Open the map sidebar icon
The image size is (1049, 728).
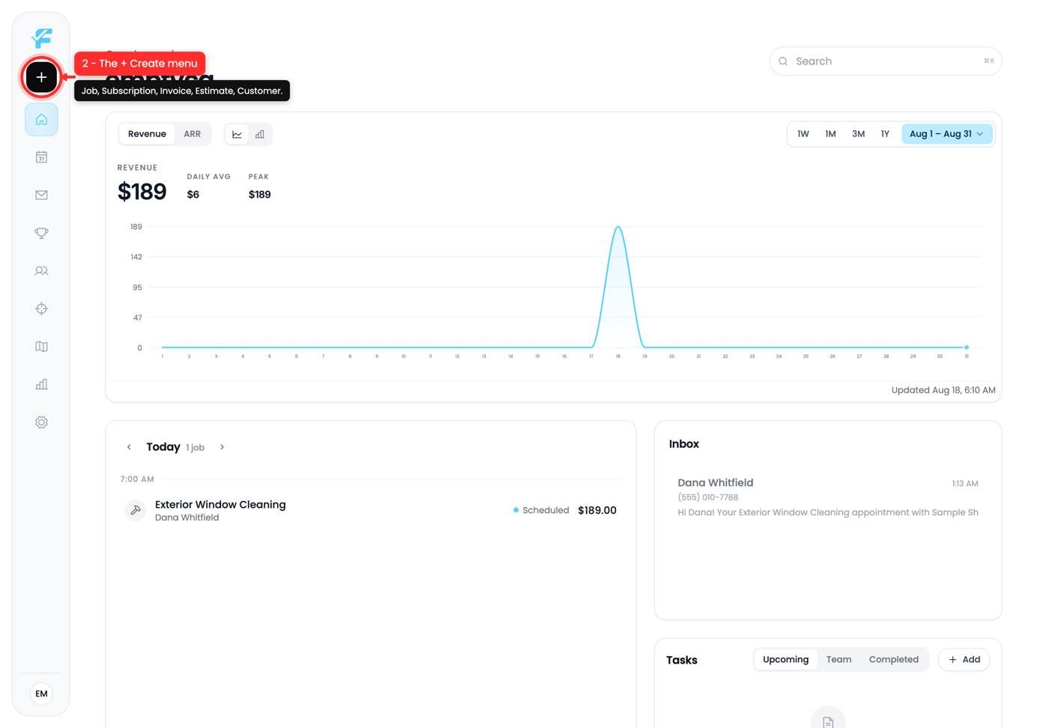pyautogui.click(x=41, y=347)
